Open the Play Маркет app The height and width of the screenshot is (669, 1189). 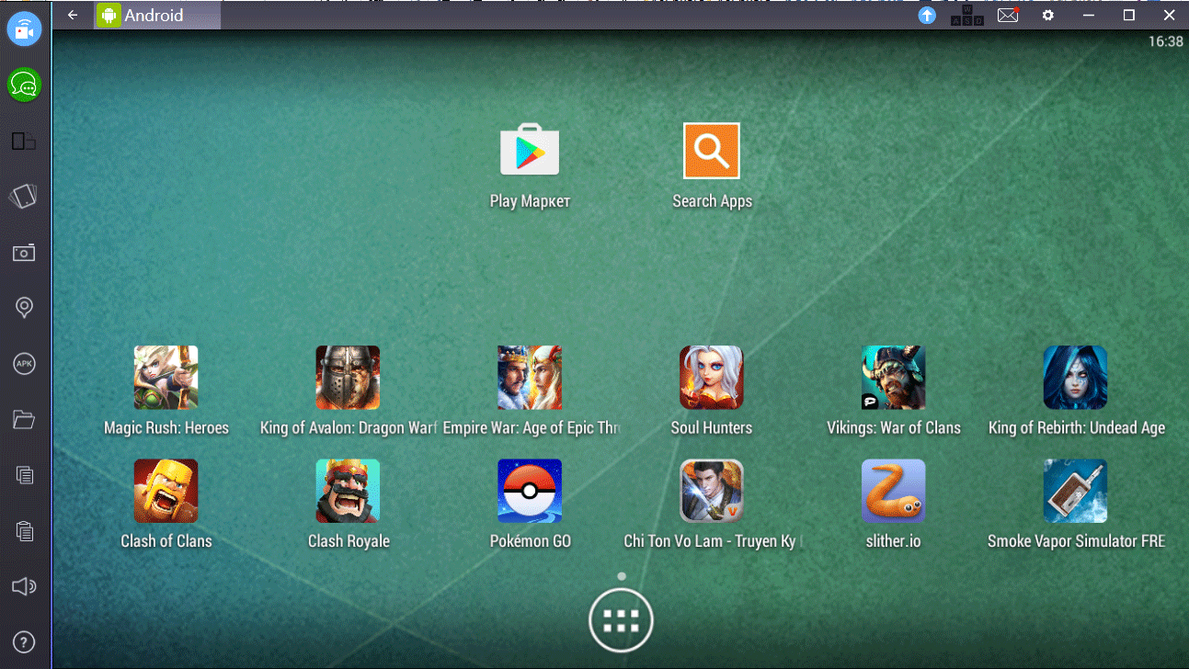coord(530,149)
